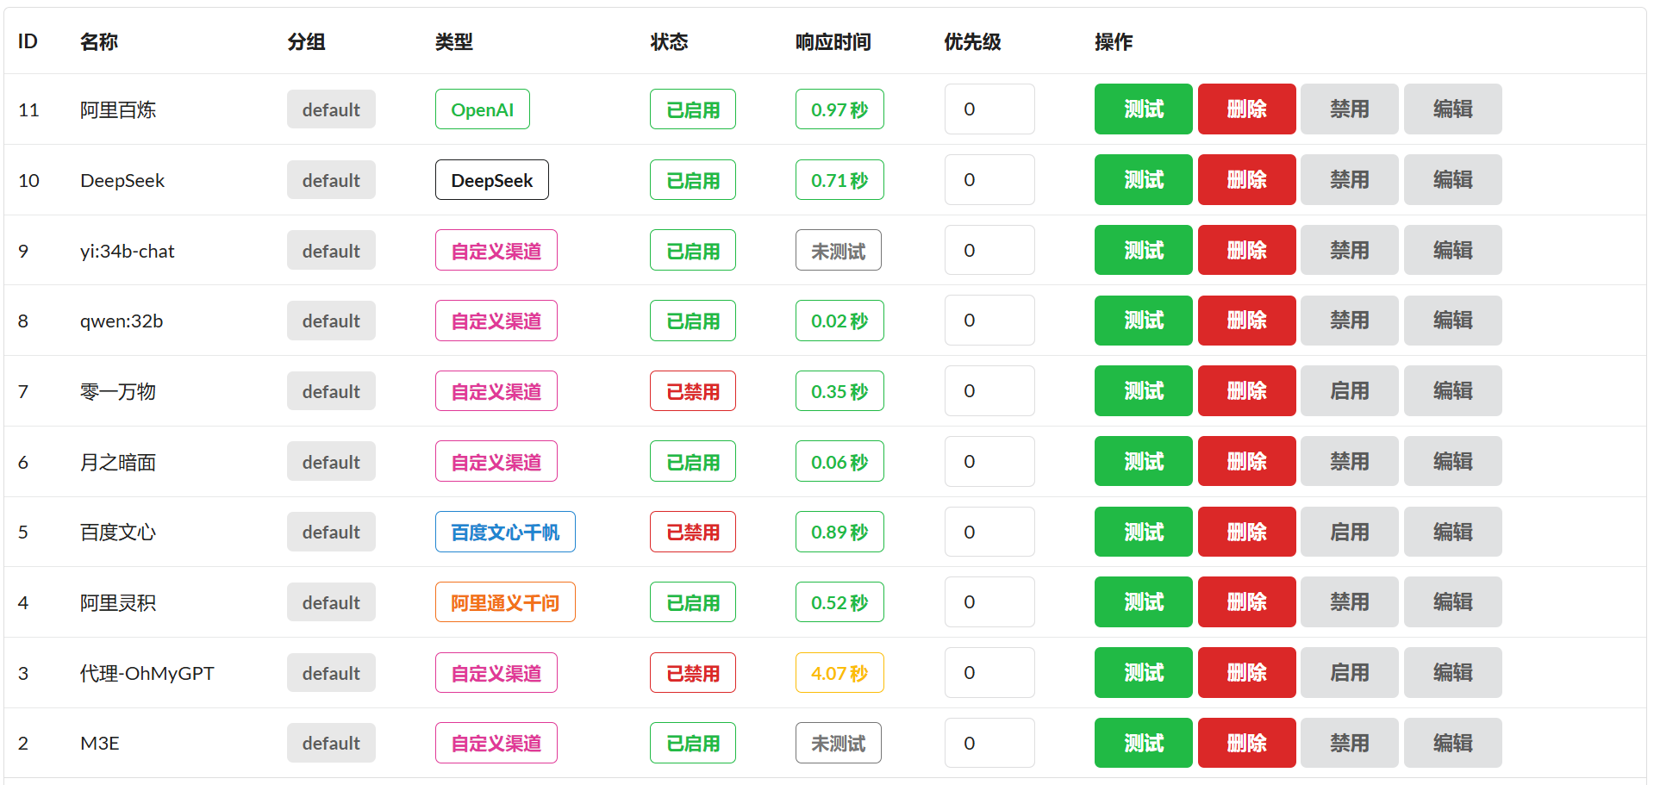Screen dimensions: 1654x785
Task: Disable the yi:34b-chat channel
Action: [x=1349, y=251]
